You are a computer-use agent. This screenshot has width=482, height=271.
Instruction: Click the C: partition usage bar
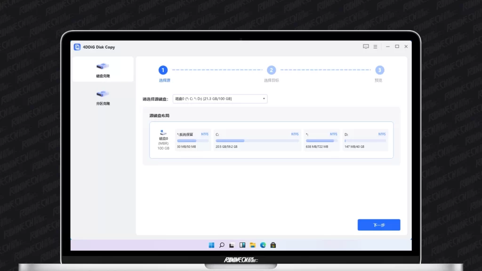(257, 141)
